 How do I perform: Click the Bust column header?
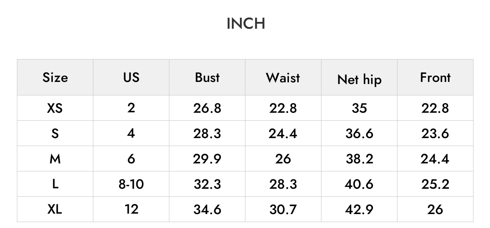[207, 77]
